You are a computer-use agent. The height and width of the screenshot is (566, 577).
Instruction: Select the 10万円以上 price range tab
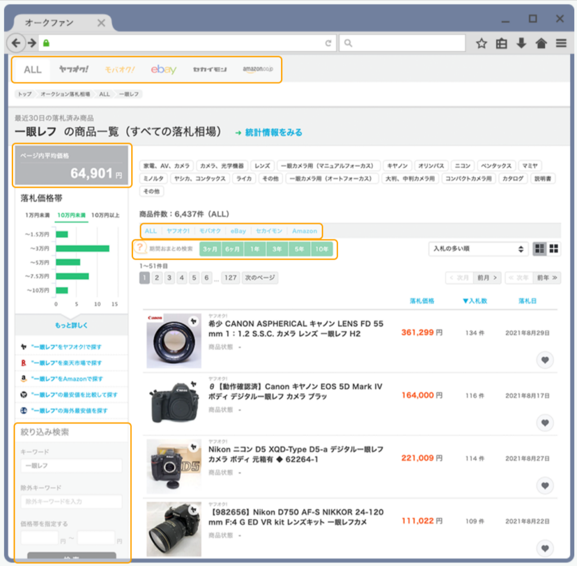[105, 215]
